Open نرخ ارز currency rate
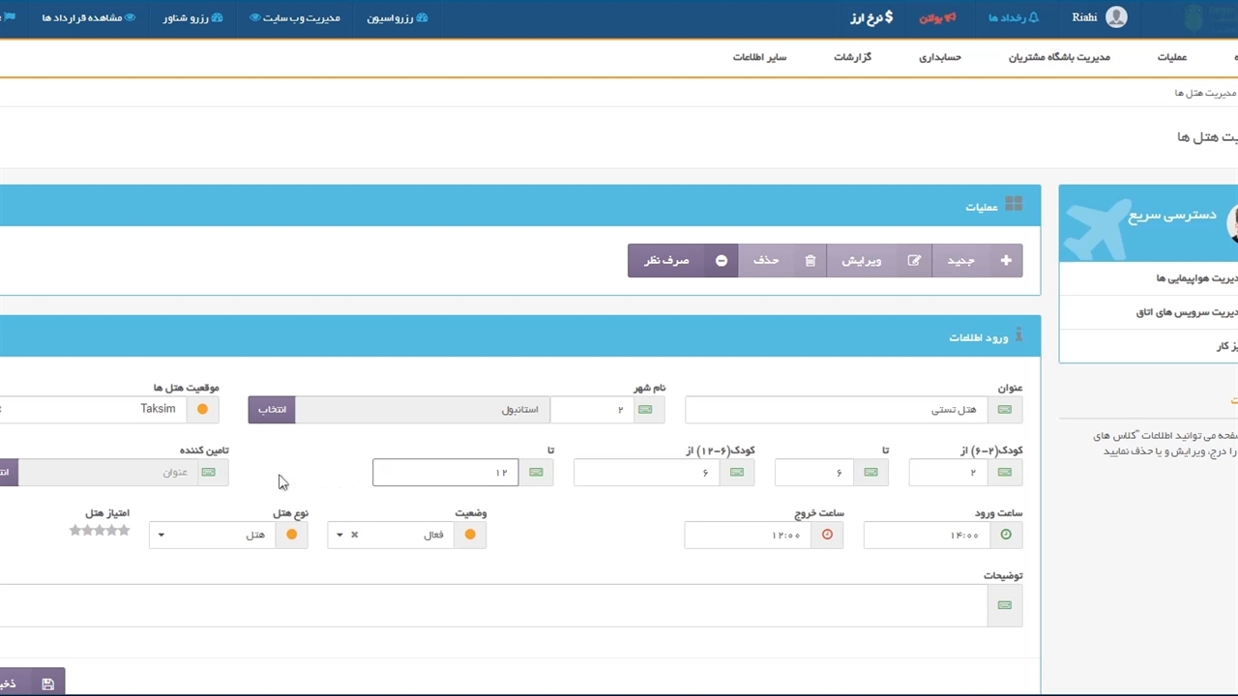 [871, 17]
